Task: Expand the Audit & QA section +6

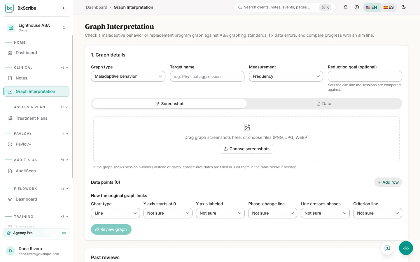Action: [x=64, y=160]
